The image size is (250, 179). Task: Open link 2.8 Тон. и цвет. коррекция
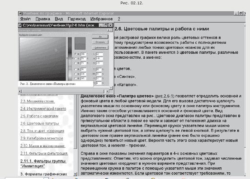pyautogui.click(x=42, y=131)
